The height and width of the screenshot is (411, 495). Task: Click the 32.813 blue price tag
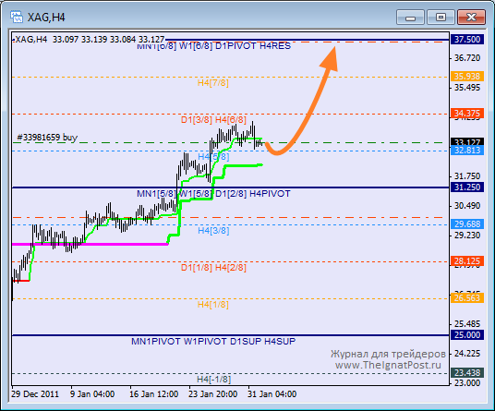pyautogui.click(x=467, y=151)
